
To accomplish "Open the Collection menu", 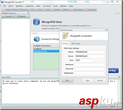I will pyautogui.click(x=30, y=6).
